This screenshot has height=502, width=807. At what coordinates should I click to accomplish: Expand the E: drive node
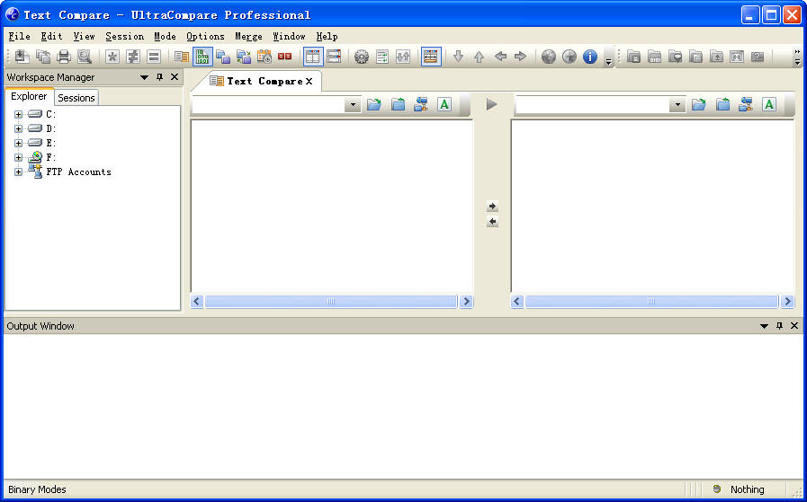click(x=19, y=144)
